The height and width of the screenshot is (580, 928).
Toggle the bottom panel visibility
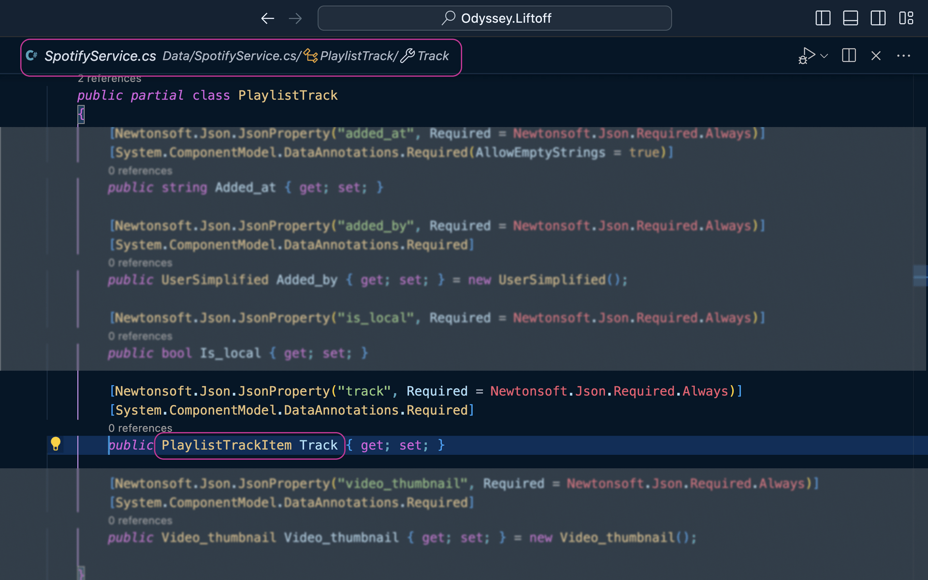click(851, 18)
